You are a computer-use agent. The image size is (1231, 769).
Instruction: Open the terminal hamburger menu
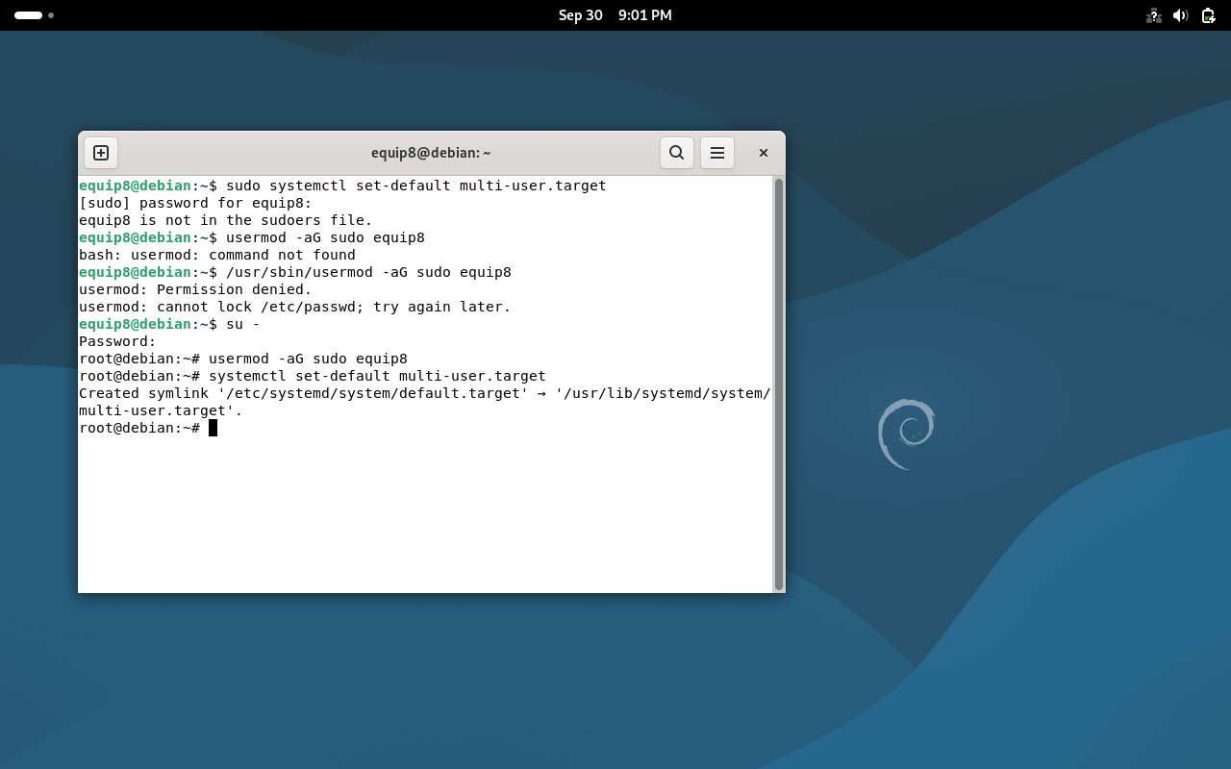(x=717, y=153)
